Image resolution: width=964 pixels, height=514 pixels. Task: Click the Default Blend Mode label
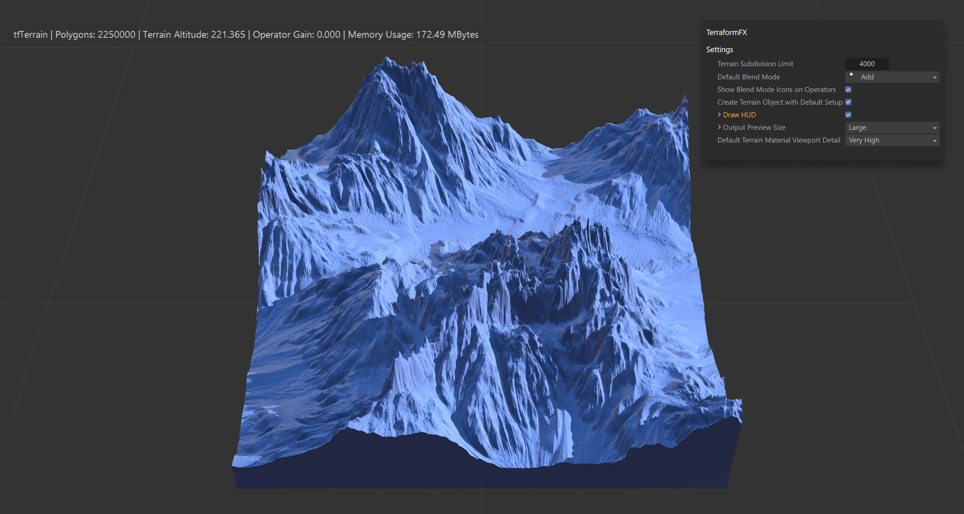coord(748,77)
